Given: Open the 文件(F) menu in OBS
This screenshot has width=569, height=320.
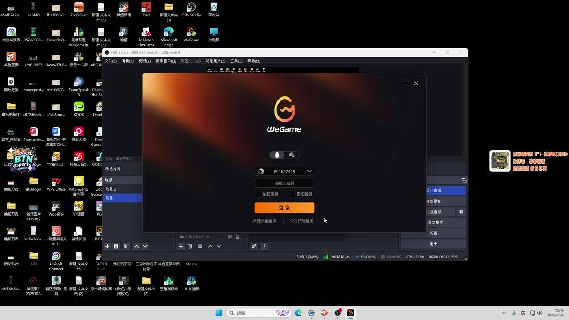Looking at the screenshot, I should point(110,61).
